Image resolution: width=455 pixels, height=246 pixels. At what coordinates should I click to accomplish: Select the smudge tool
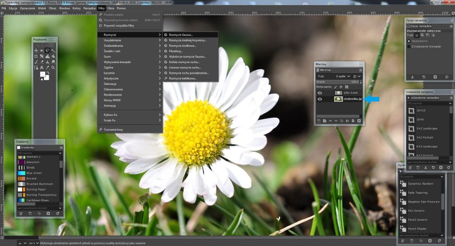pyautogui.click(x=53, y=62)
